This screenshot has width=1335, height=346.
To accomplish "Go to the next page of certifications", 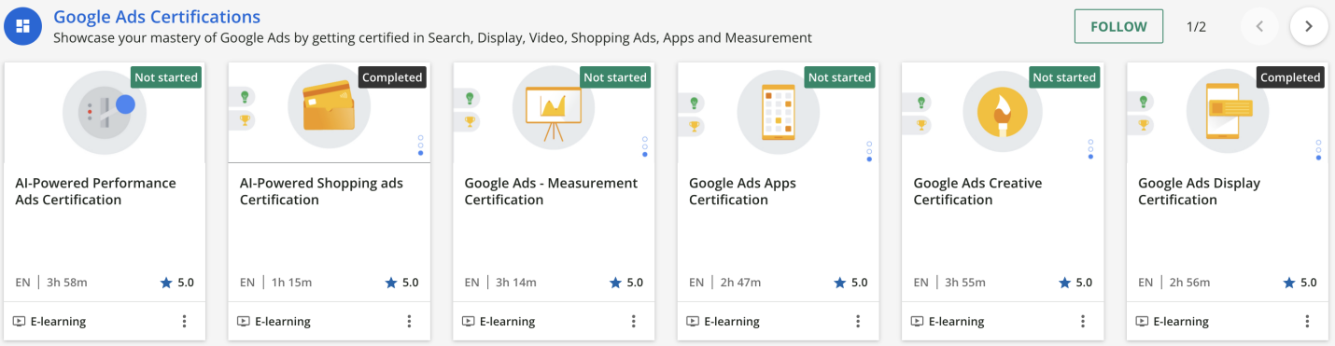I will pyautogui.click(x=1309, y=26).
